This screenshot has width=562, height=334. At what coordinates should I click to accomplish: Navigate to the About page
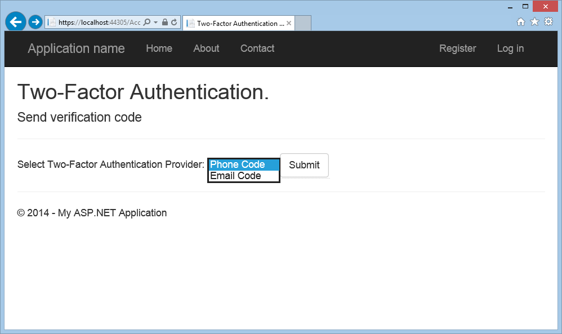coord(206,49)
